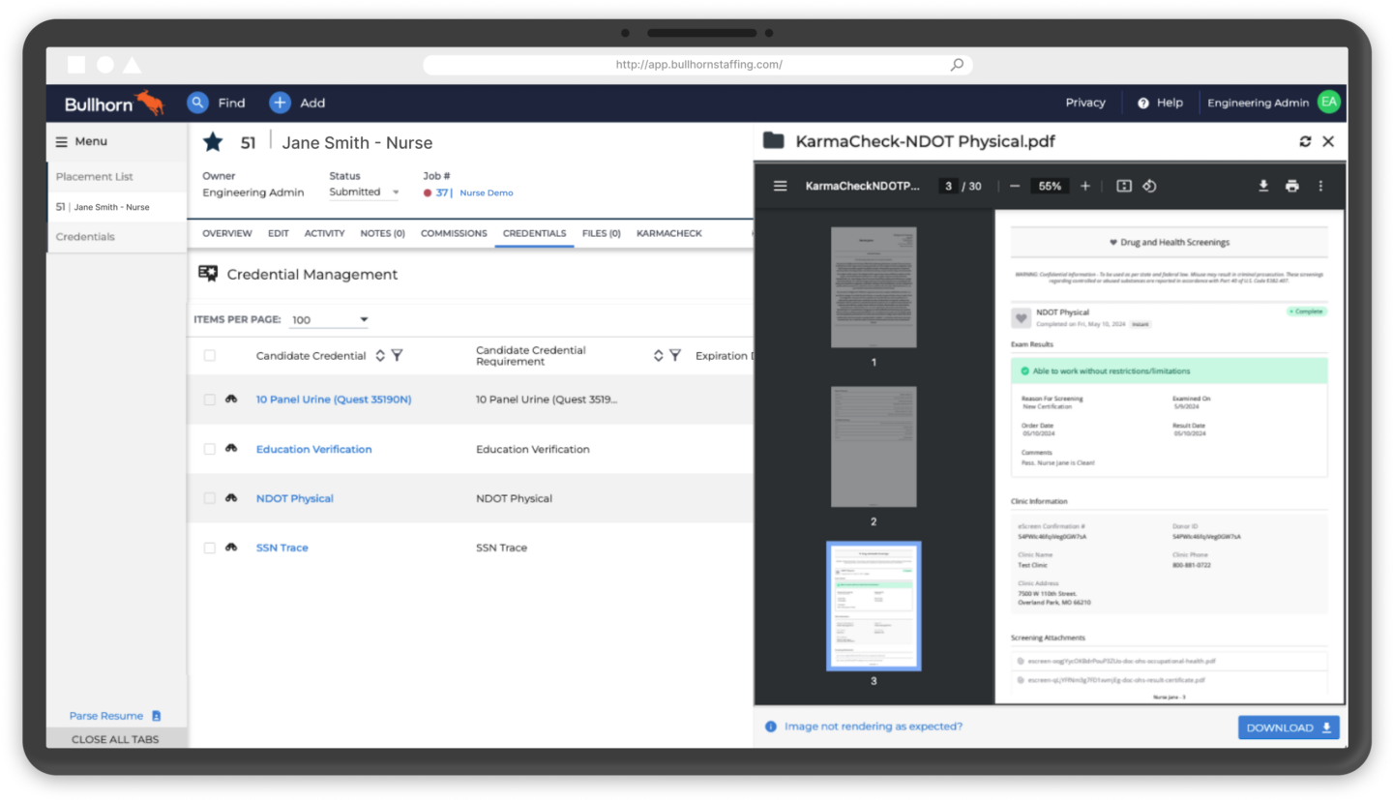1393x800 pixels.
Task: Check the select-all credentials header checkbox
Action: click(x=210, y=355)
